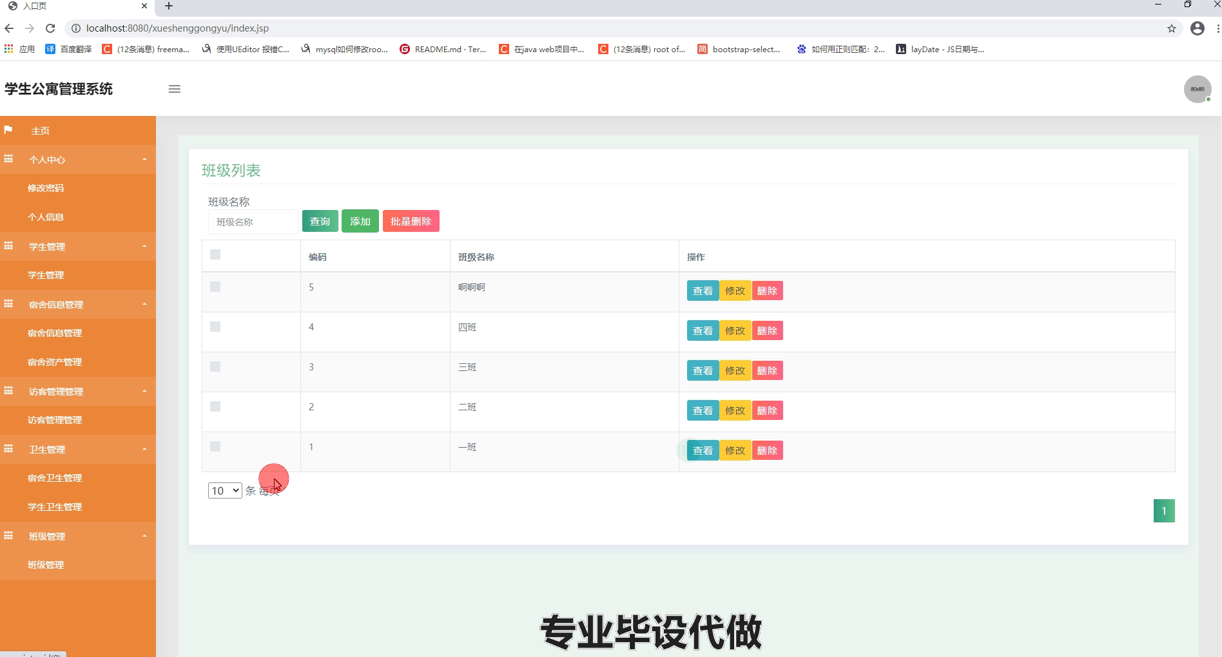Open the Chrome three-dot menu

[1217, 28]
